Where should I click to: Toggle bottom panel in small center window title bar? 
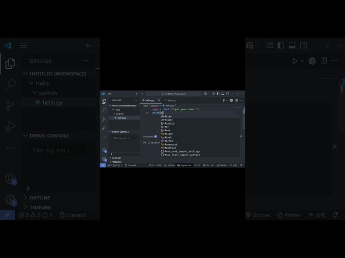tap(223, 94)
